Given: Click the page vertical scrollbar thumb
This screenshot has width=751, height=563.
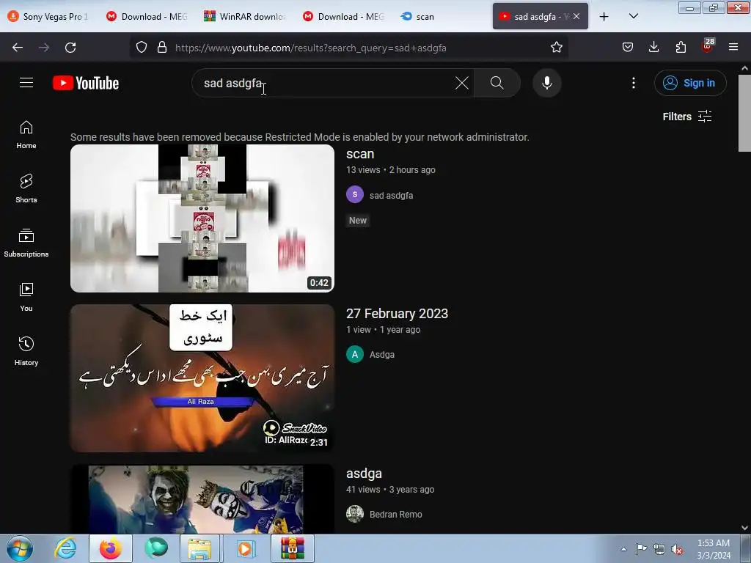Looking at the screenshot, I should [744, 113].
